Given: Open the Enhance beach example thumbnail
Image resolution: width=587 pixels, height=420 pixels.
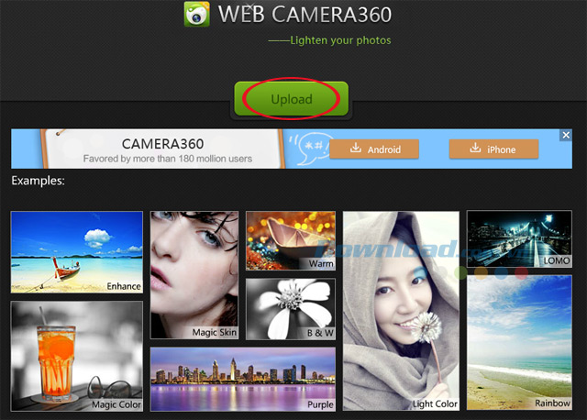Looking at the screenshot, I should pyautogui.click(x=77, y=252).
